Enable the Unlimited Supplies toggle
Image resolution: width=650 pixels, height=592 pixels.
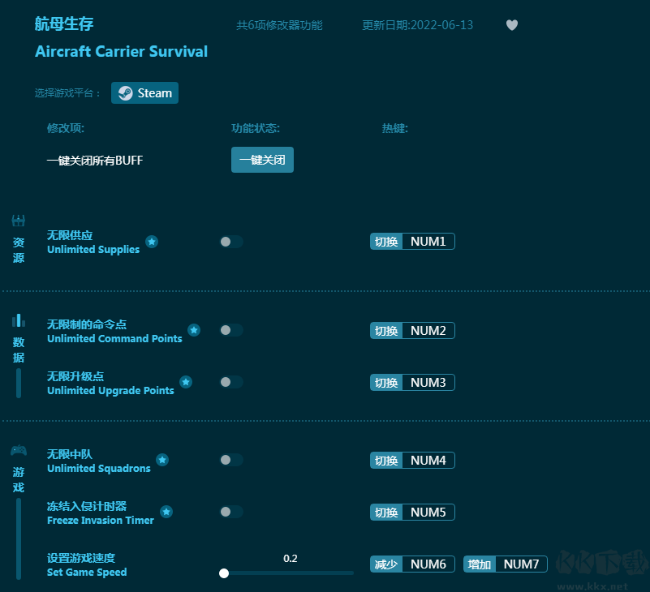pos(230,242)
